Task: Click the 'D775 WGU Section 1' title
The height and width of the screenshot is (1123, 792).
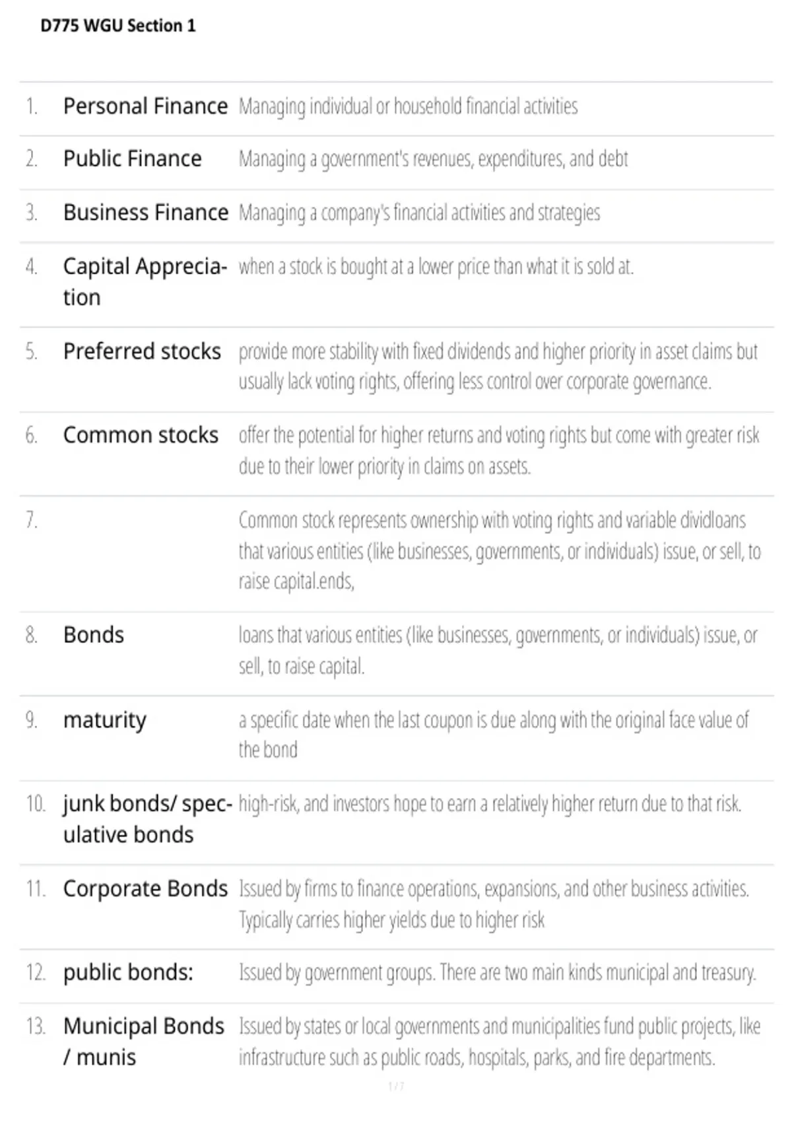Action: (118, 26)
